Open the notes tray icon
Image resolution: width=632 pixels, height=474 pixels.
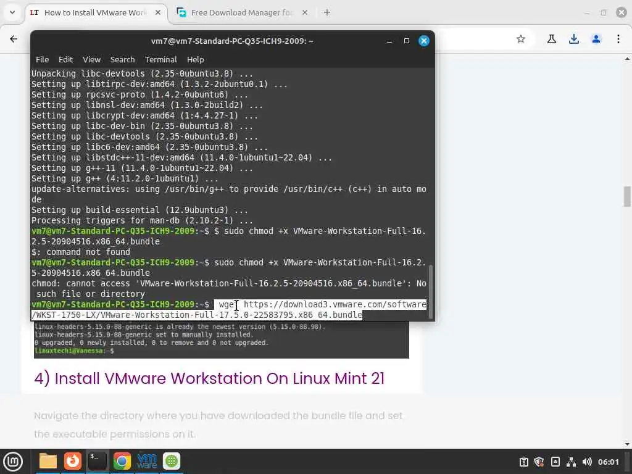point(555,462)
